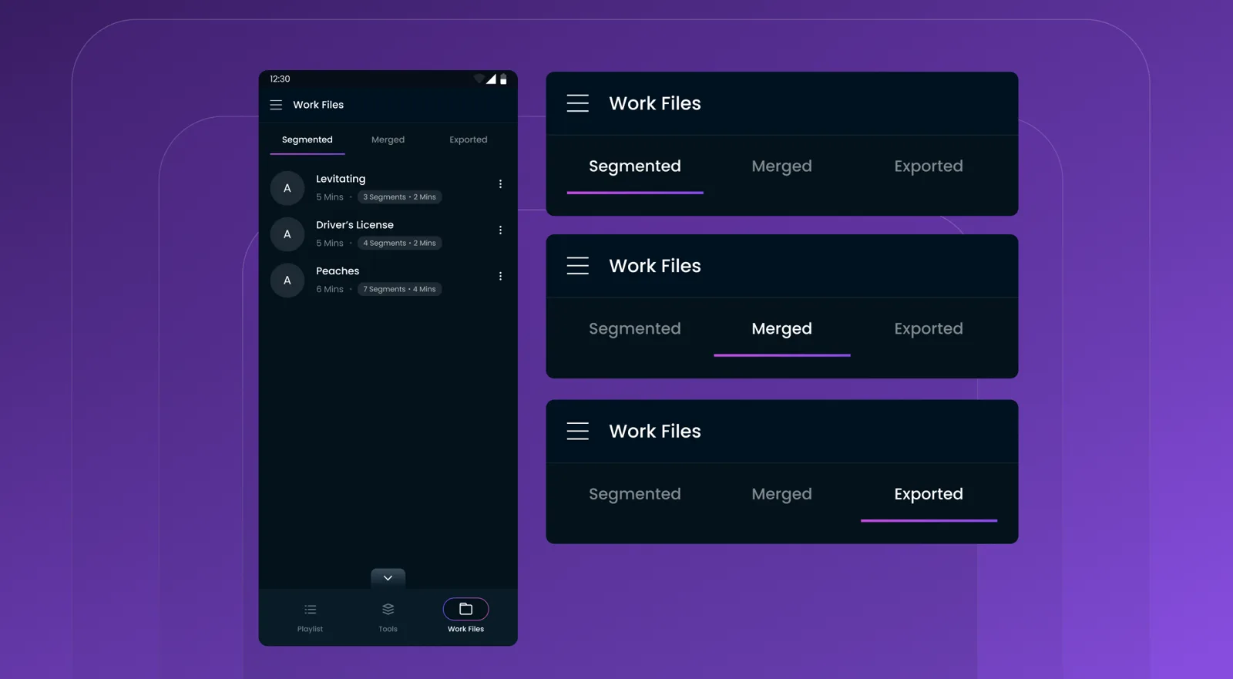Click the Work Files title in the top card
This screenshot has height=679, width=1233.
(655, 103)
